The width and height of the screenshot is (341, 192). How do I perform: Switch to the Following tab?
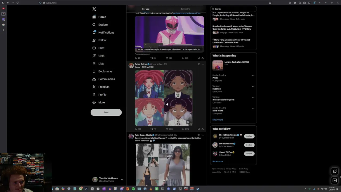click(x=185, y=9)
